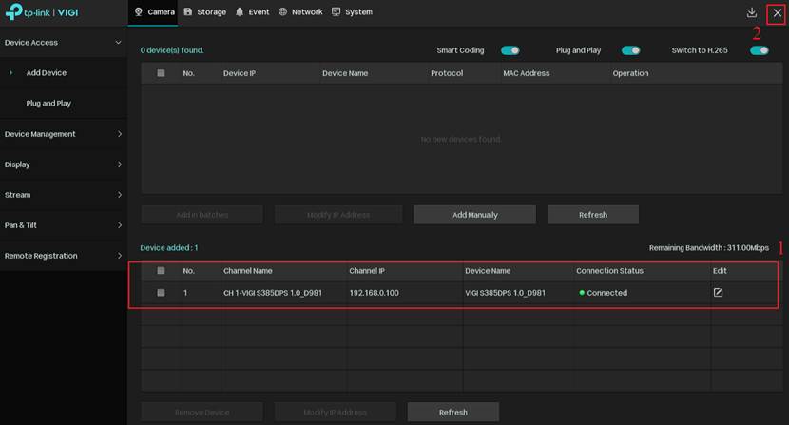
Task: Click Refresh beside Add Manually
Action: (592, 215)
